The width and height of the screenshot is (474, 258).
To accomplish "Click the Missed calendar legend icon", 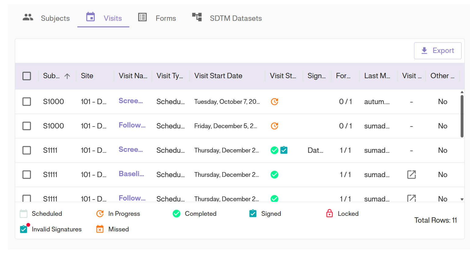I will pos(100,229).
